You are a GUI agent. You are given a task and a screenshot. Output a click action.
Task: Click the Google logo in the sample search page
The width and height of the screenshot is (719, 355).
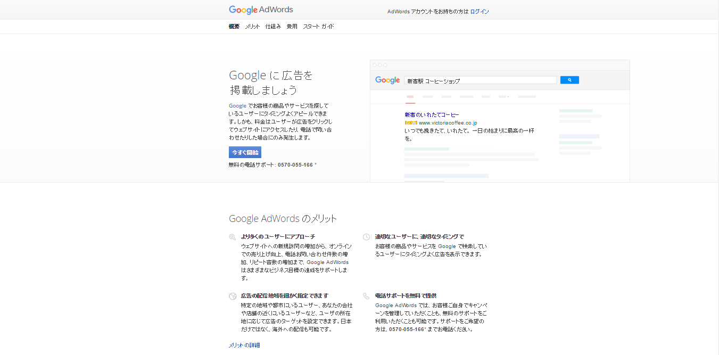[387, 80]
